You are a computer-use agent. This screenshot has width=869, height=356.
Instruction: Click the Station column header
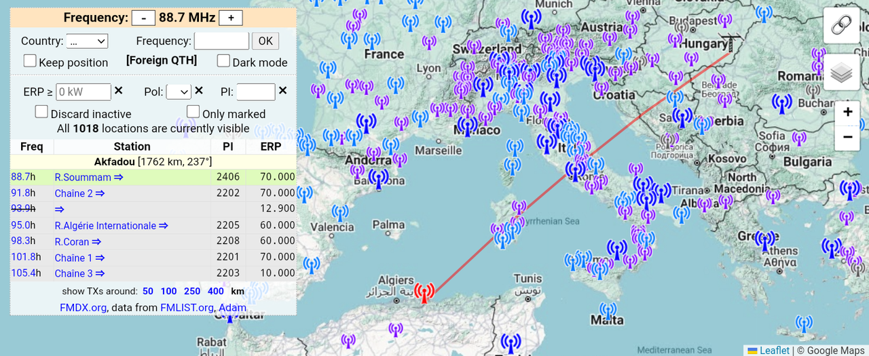[132, 146]
